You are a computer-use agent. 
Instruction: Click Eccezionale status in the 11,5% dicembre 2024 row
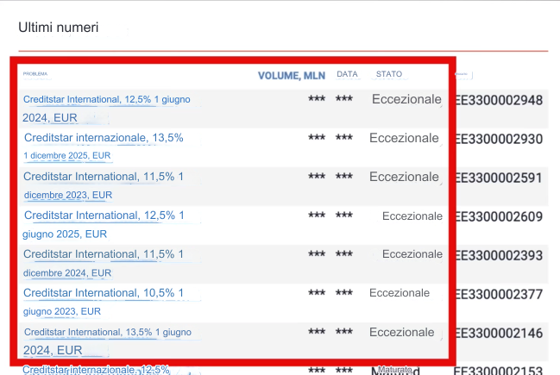pyautogui.click(x=412, y=254)
